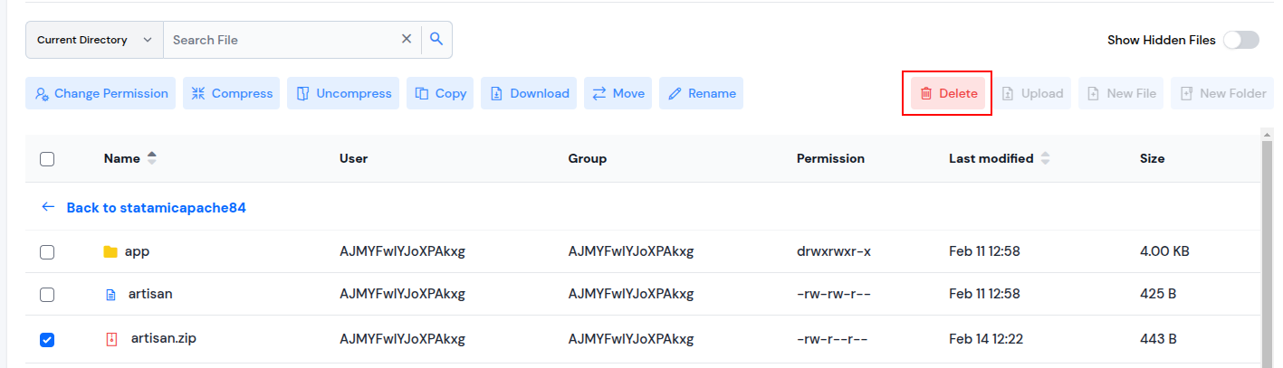Click Copy in the file toolbar
Image resolution: width=1283 pixels, height=368 pixels.
click(440, 93)
